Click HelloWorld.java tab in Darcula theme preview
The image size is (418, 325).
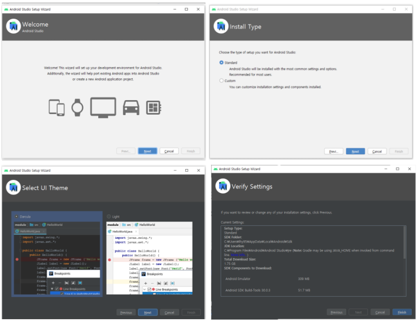30,231
